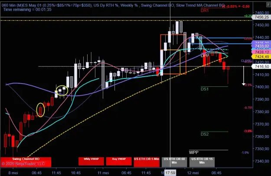The height and width of the screenshot is (176, 271).
Task: Click the -1.0% percent level label
Action: (245, 153)
